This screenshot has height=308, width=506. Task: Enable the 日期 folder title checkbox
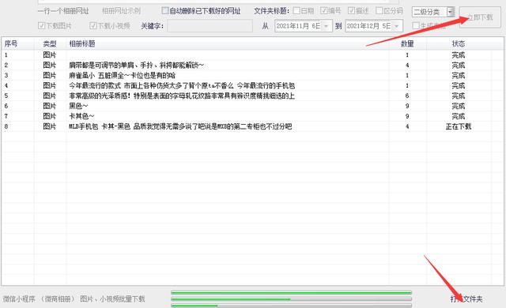tap(296, 11)
